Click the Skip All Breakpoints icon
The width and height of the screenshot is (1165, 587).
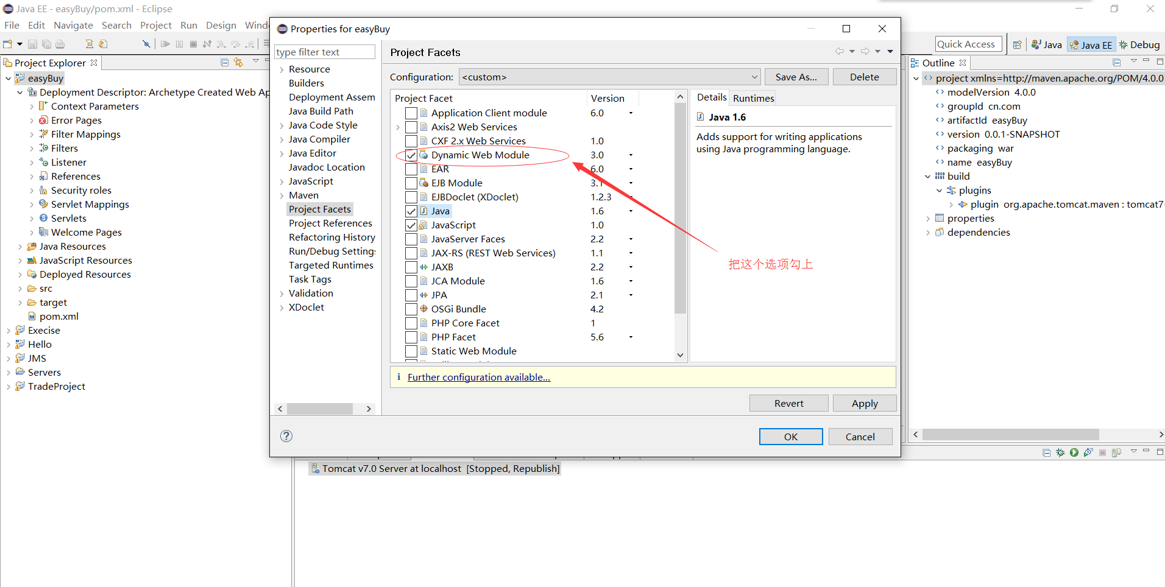[x=146, y=44]
